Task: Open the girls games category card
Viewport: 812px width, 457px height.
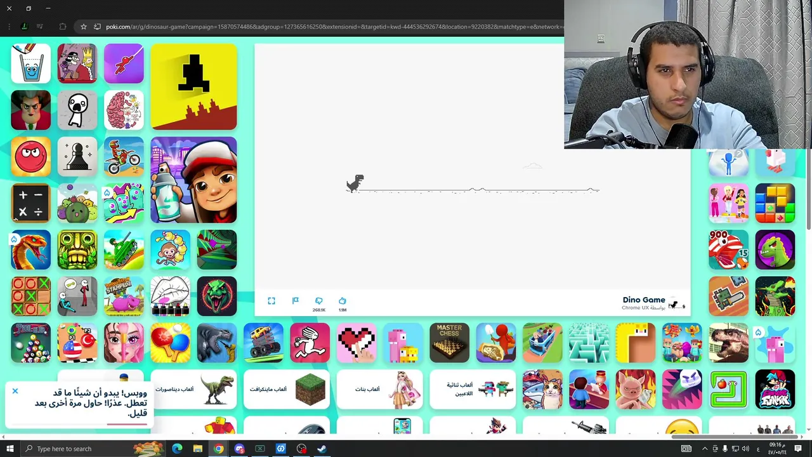Action: [x=379, y=389]
